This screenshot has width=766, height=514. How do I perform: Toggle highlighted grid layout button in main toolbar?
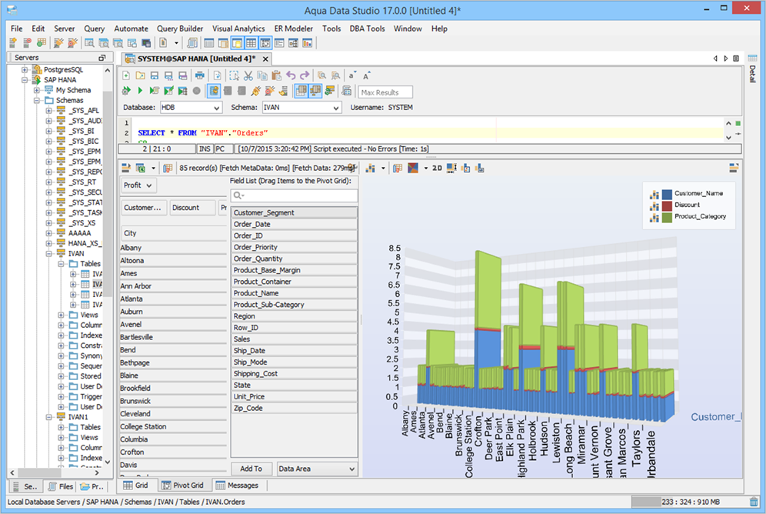(x=251, y=43)
